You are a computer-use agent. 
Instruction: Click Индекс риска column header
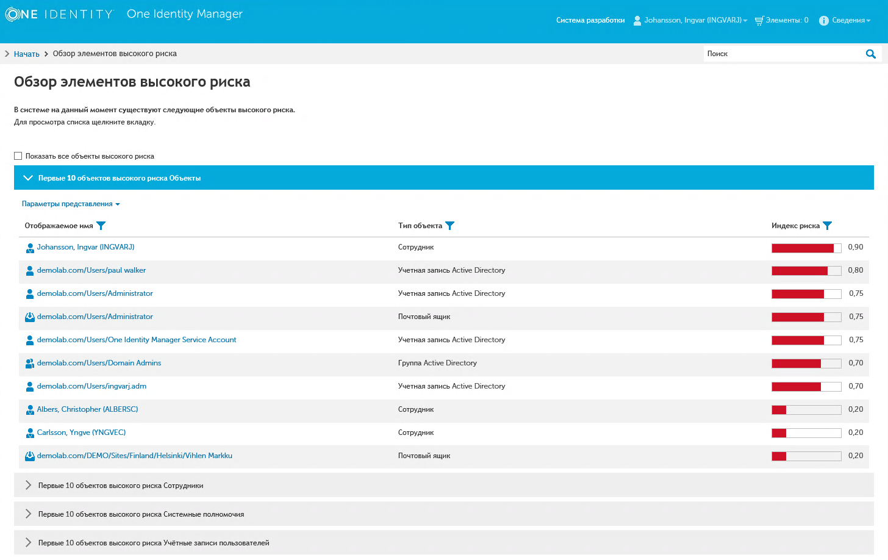795,226
